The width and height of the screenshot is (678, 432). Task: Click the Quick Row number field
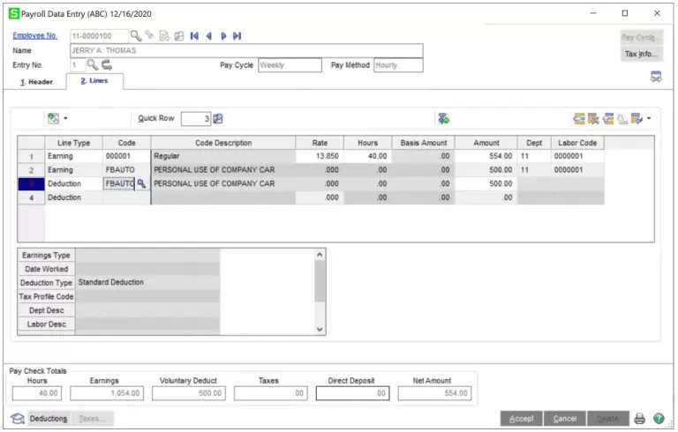click(x=196, y=118)
